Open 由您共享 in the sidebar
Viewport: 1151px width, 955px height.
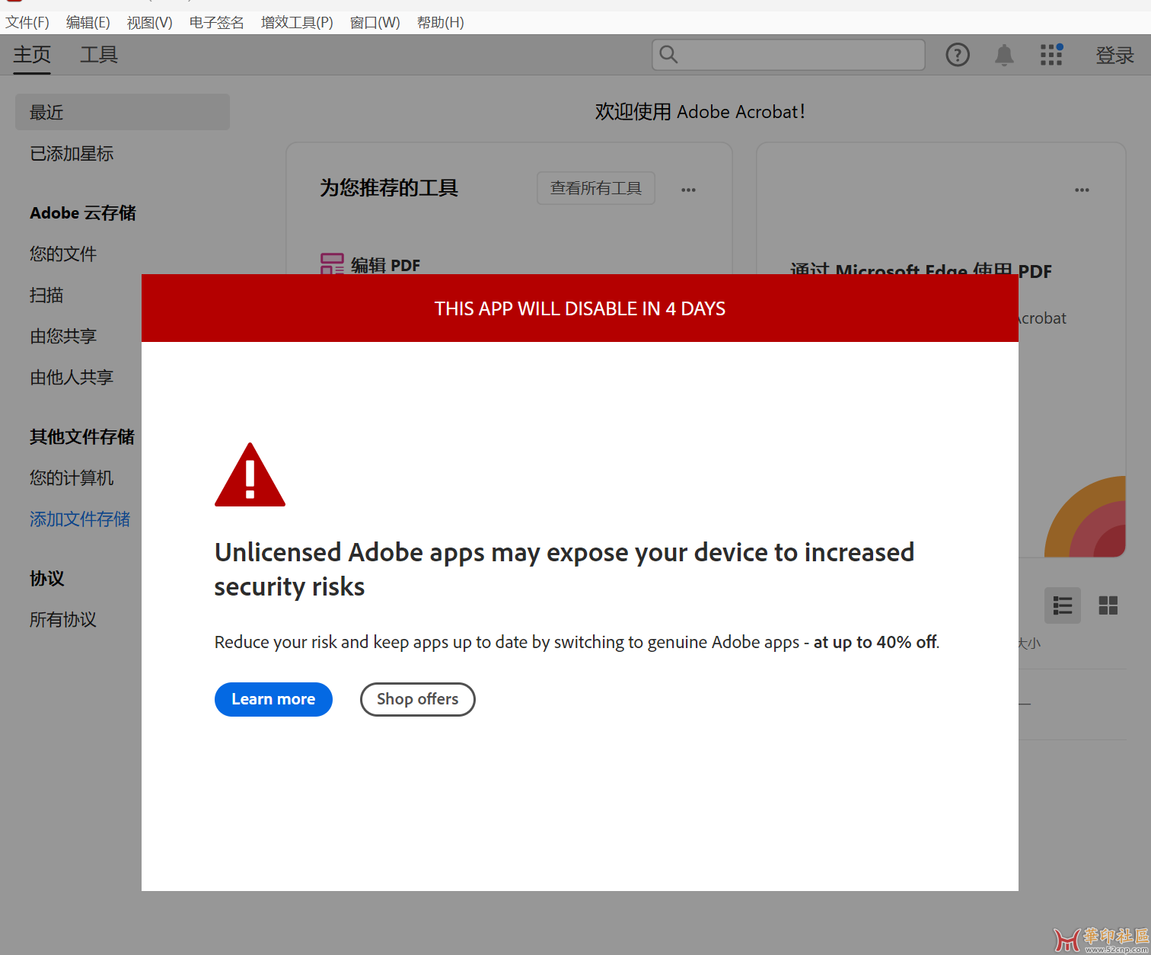tap(63, 337)
